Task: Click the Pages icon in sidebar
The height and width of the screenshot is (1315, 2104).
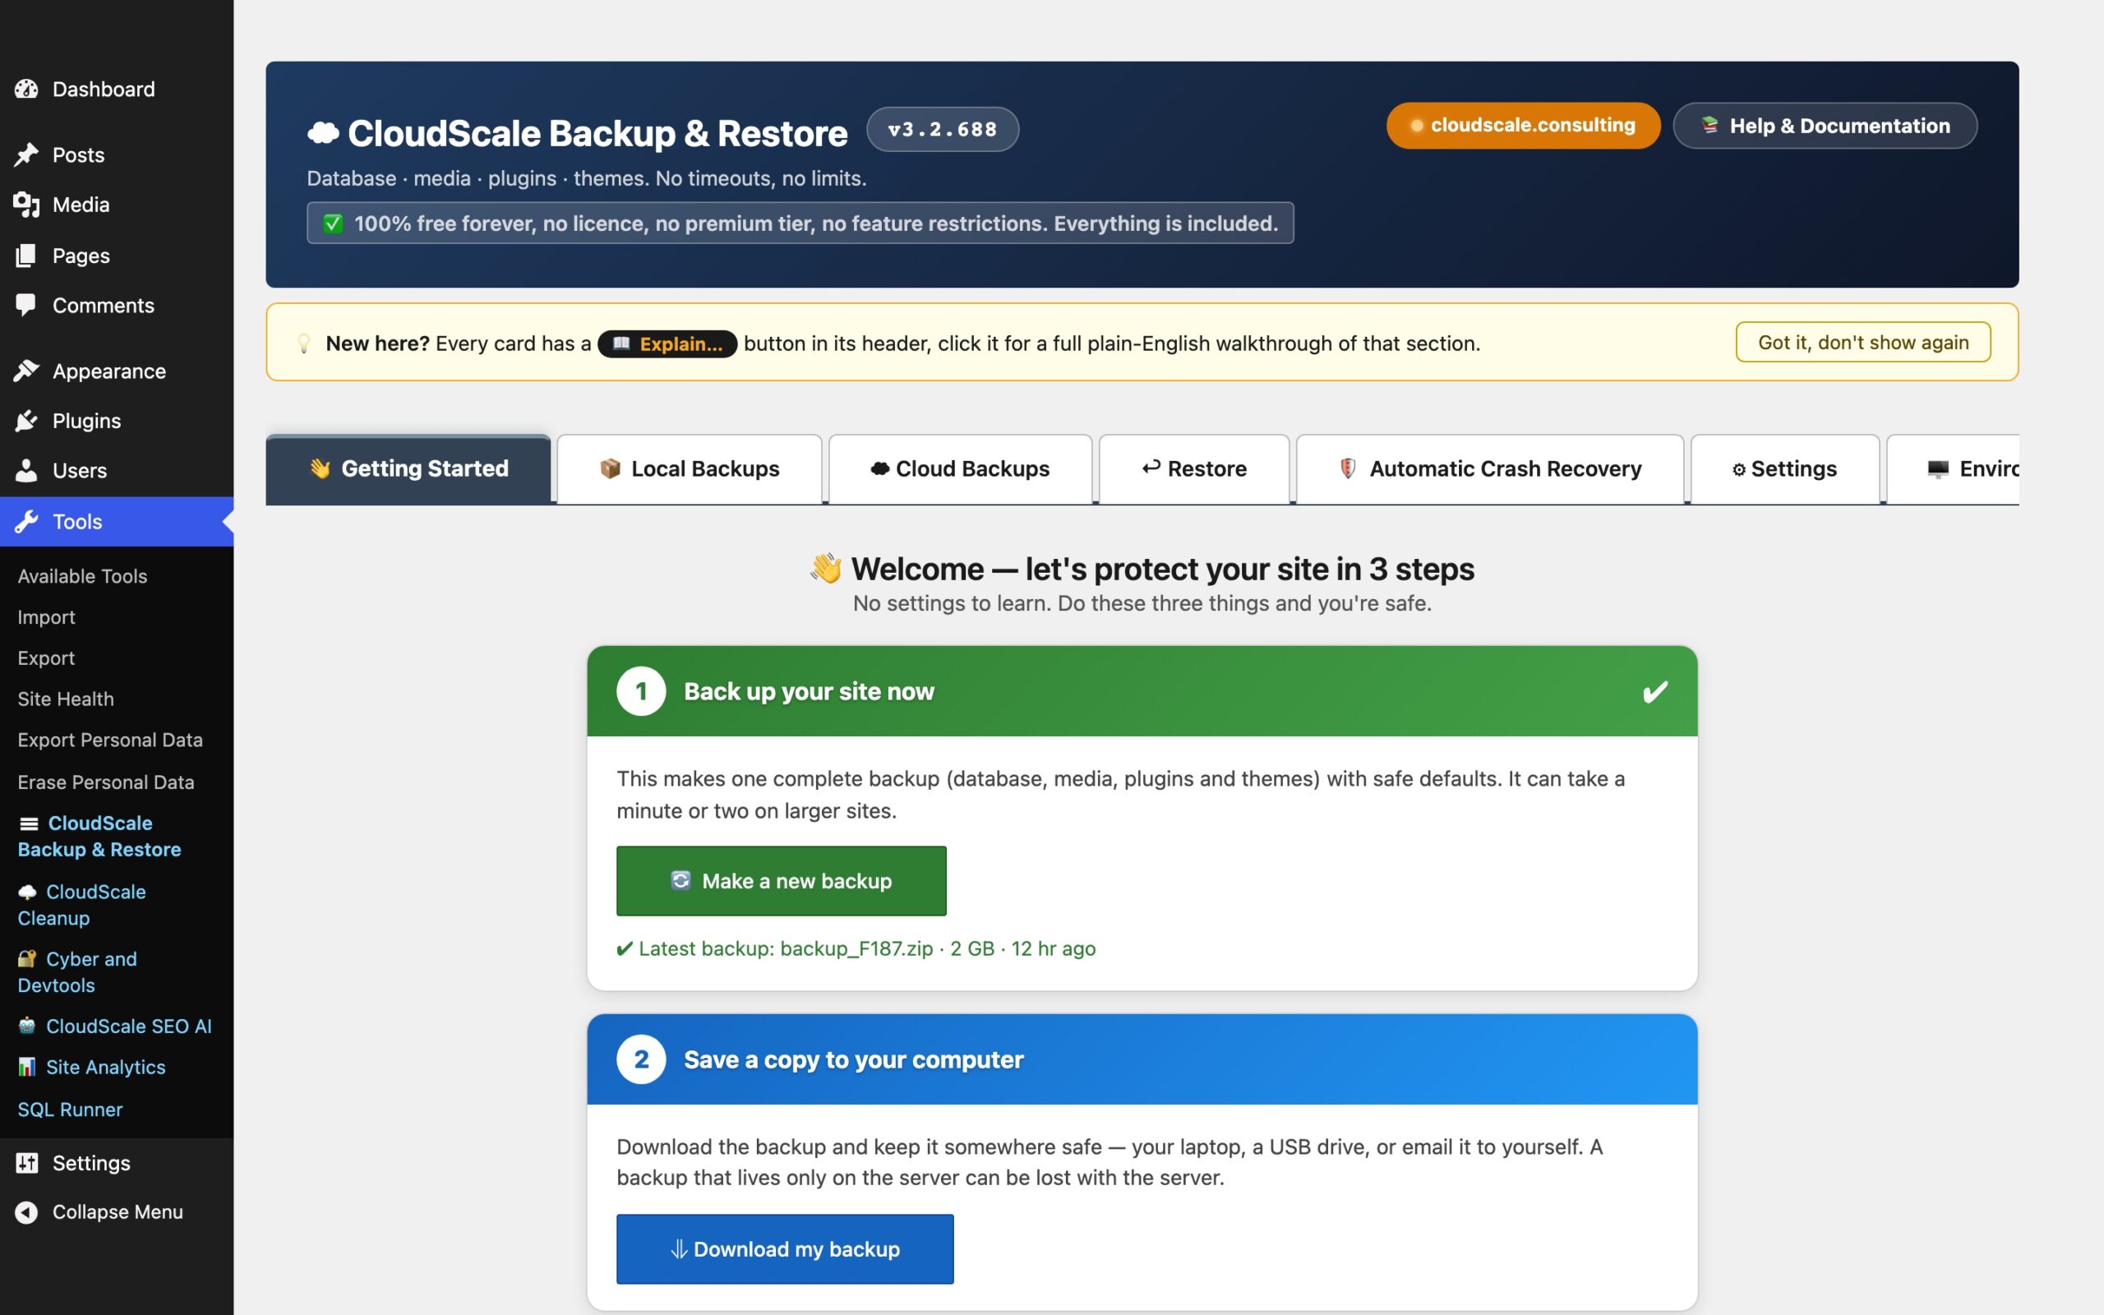Action: 26,255
